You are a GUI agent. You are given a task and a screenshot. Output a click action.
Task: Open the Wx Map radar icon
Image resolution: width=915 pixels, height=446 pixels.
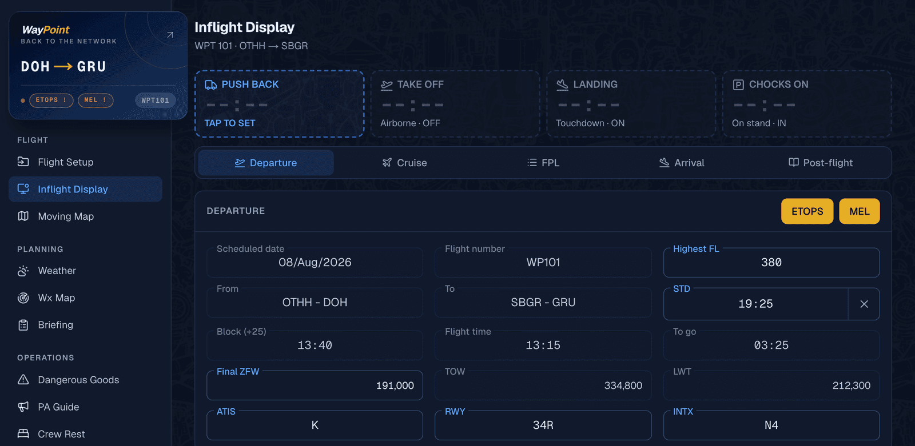23,298
